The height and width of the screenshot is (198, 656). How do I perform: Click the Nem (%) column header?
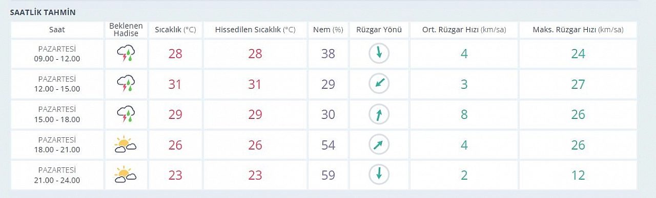click(328, 30)
